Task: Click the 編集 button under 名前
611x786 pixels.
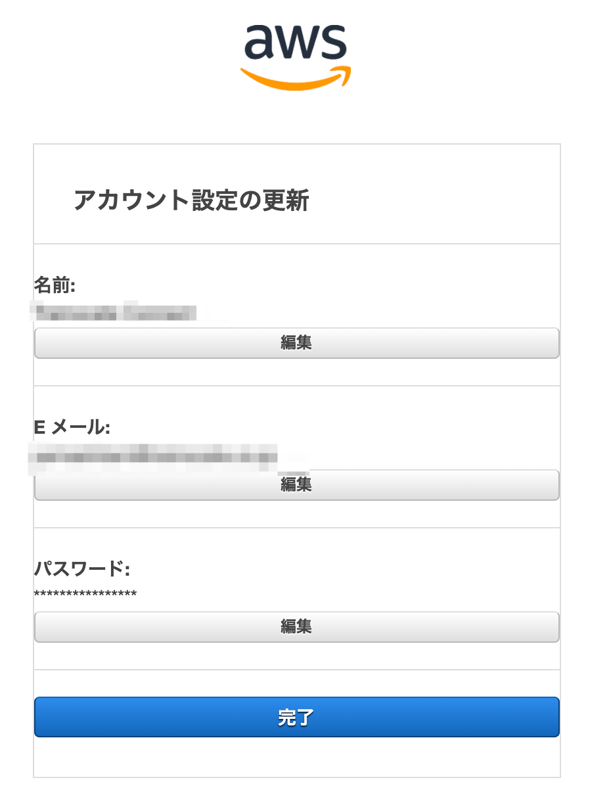Action: point(297,343)
